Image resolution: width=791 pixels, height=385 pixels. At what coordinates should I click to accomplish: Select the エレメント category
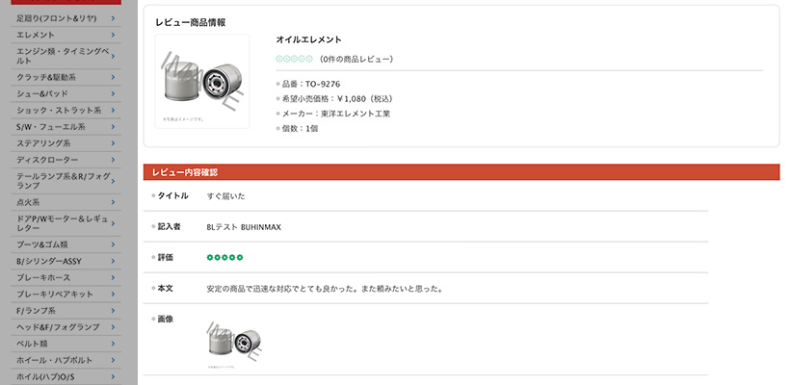click(x=66, y=35)
